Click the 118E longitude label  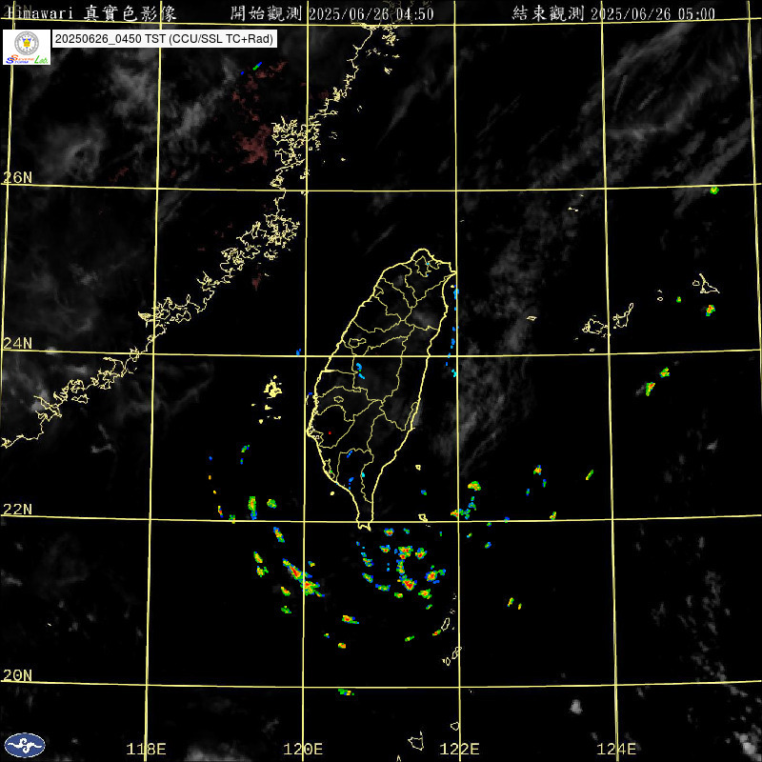pyautogui.click(x=146, y=749)
